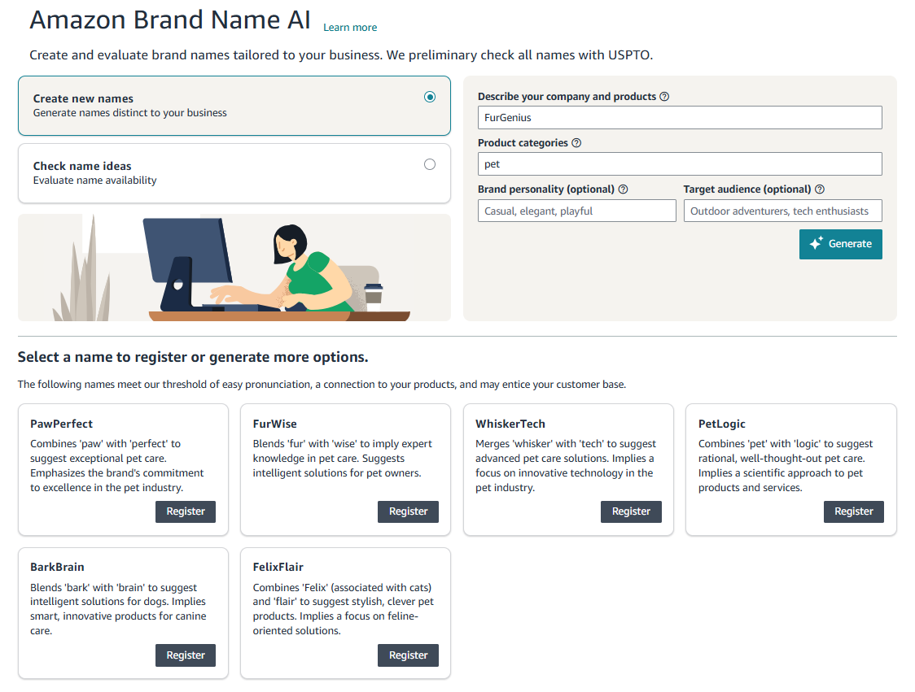
Task: Register the PetLogic brand name
Action: point(853,511)
